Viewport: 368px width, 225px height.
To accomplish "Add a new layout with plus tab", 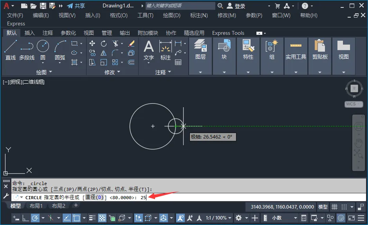I will (76, 205).
